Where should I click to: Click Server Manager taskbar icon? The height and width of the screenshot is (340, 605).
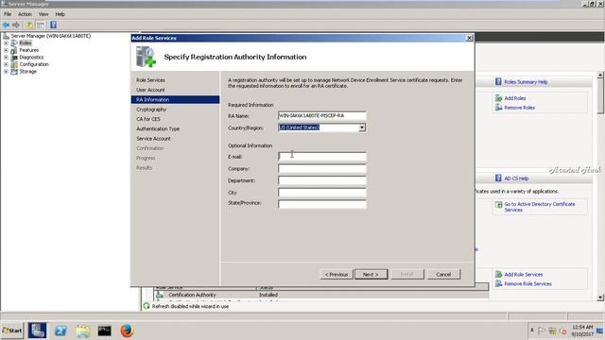[37, 331]
